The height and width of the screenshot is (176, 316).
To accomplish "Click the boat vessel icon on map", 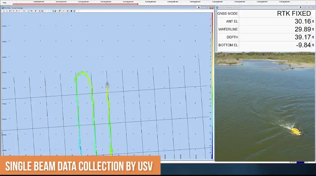I will tap(107, 85).
